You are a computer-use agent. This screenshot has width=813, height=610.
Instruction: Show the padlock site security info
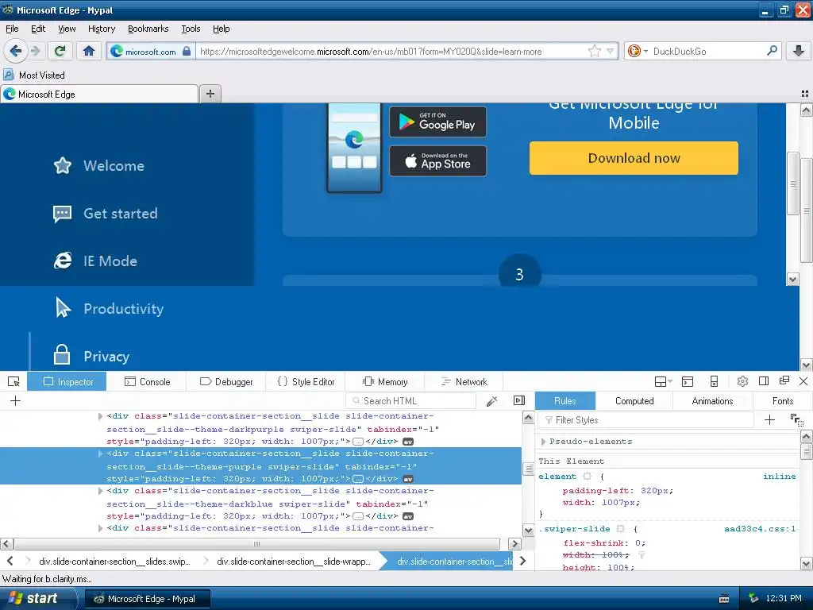click(x=187, y=52)
